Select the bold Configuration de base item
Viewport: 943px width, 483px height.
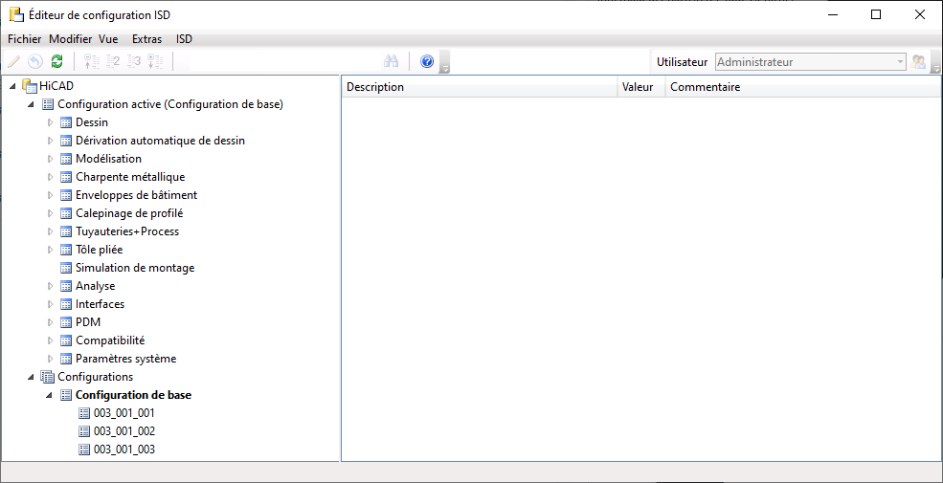point(133,395)
